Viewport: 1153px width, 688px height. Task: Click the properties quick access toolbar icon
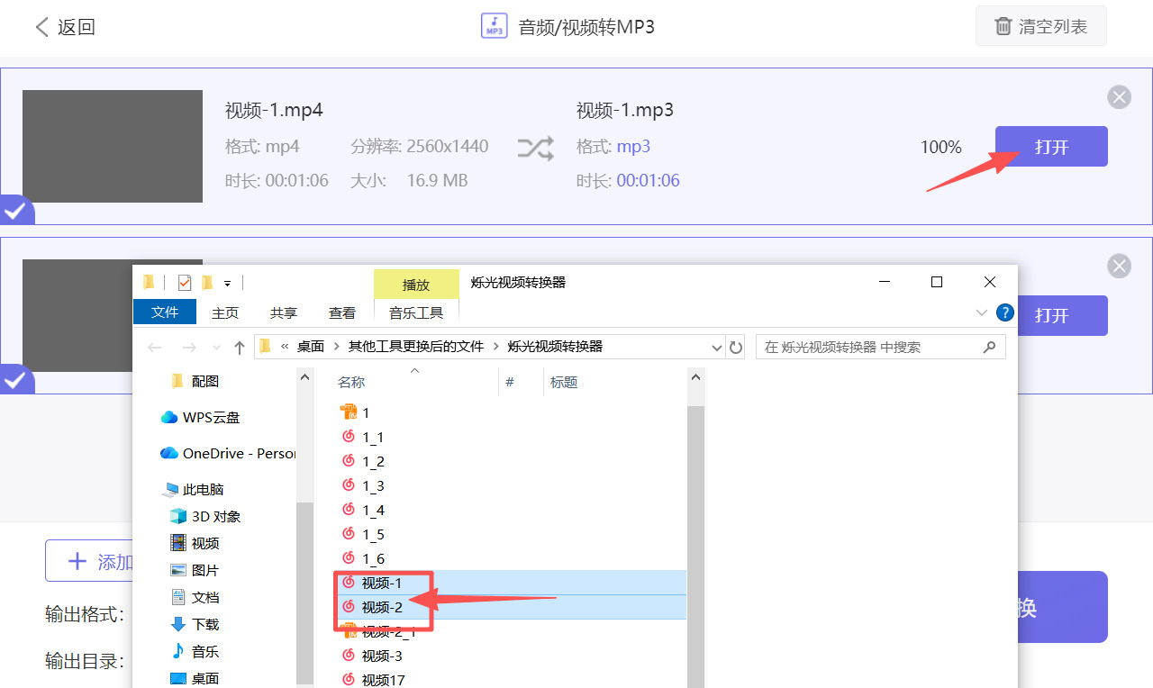tap(185, 283)
